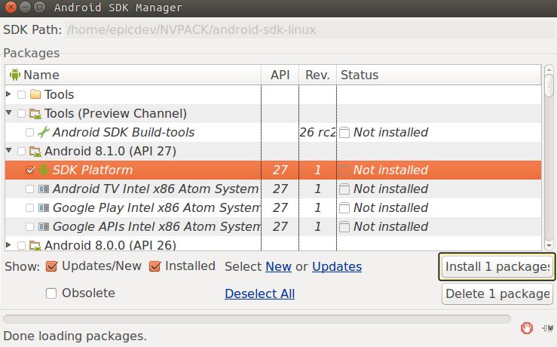
Task: Click the system image icon for Google Play Intel x86
Action: coord(43,207)
